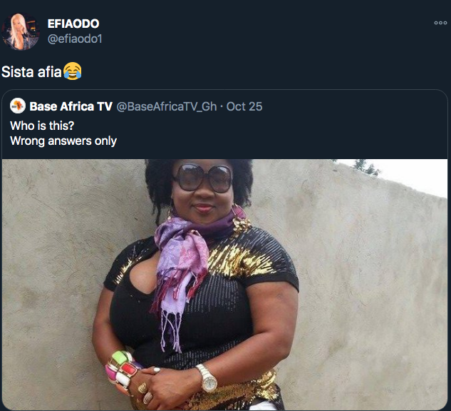Visit the @efiaodo1 handle
Image resolution: width=451 pixels, height=411 pixels.
click(75, 39)
